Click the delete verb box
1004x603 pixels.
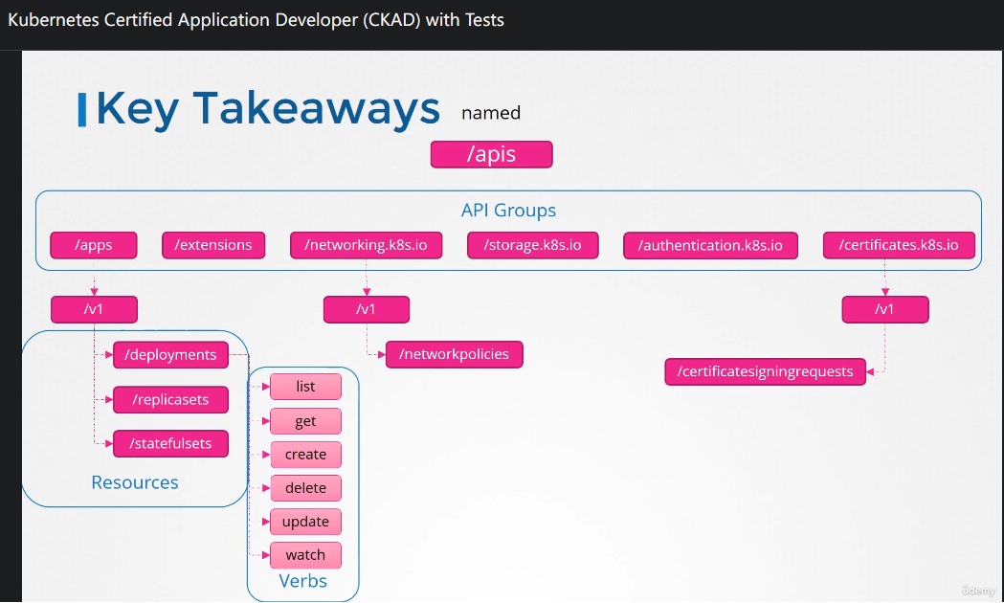click(x=305, y=488)
